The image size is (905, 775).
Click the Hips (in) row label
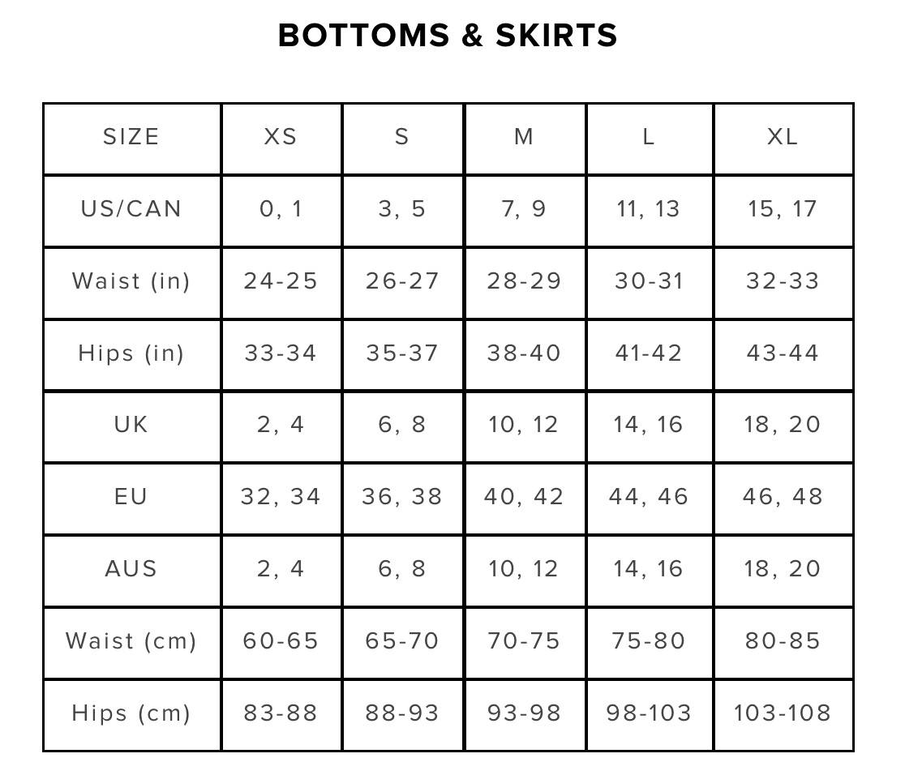[131, 354]
